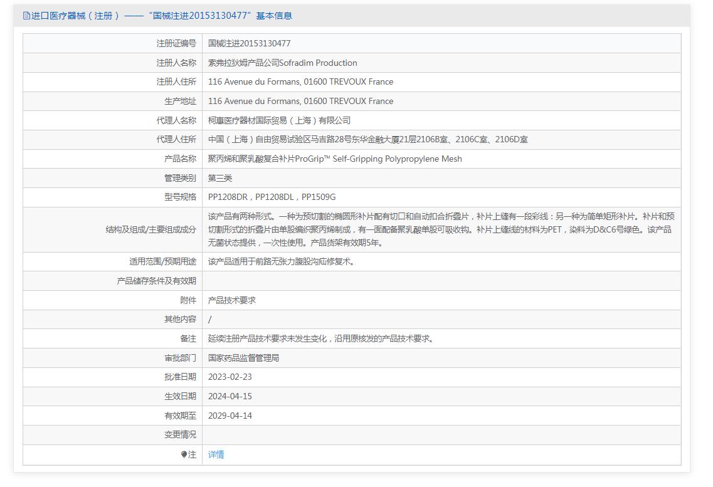This screenshot has width=713, height=487.
Task: Click agent name 柯惠医疗器材国际贸易（上海）有限公司
Action: (x=279, y=120)
